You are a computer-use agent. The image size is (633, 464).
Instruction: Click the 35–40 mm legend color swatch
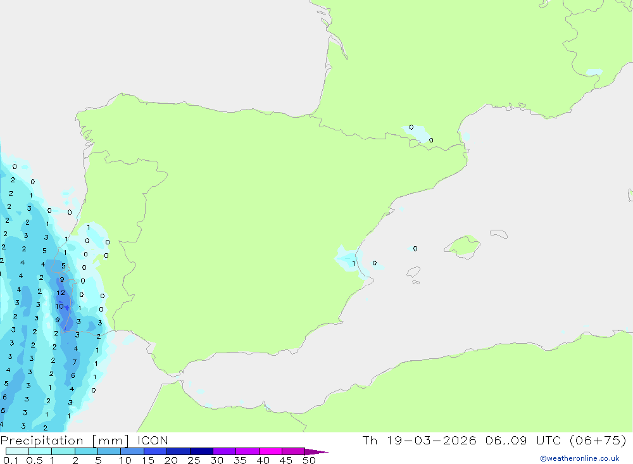(248, 451)
